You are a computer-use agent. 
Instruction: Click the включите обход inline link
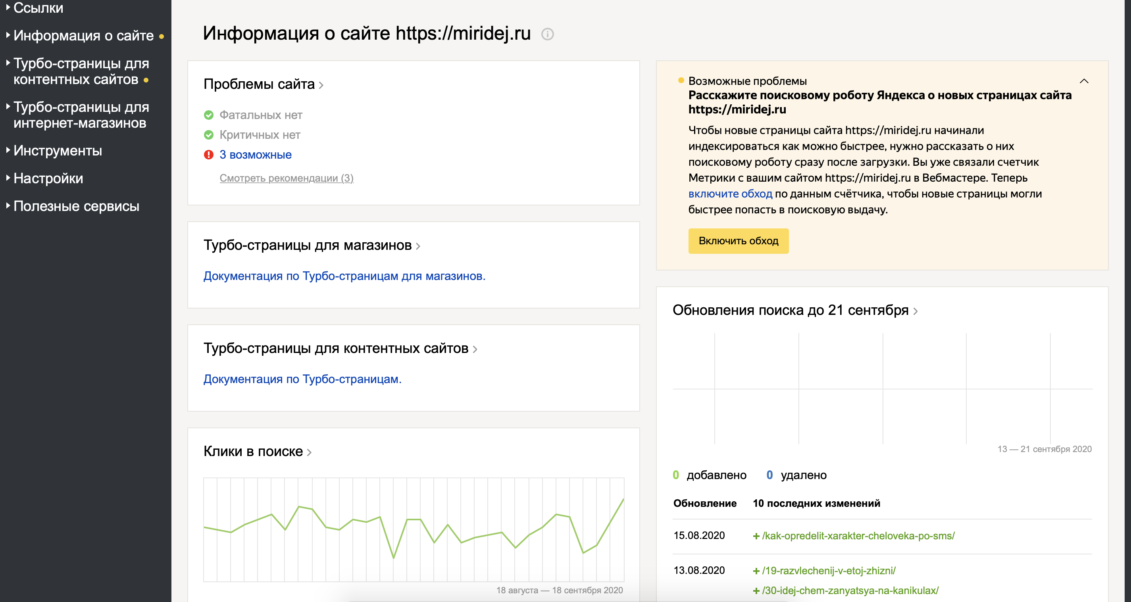(730, 194)
